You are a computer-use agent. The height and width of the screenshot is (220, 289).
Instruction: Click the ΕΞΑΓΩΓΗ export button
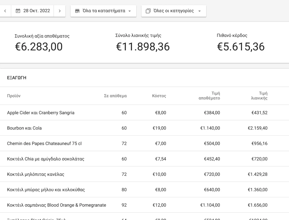pyautogui.click(x=17, y=78)
